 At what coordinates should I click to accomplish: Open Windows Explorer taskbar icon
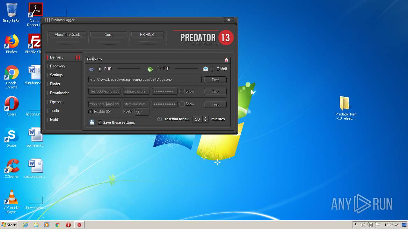pyautogui.click(x=36, y=225)
